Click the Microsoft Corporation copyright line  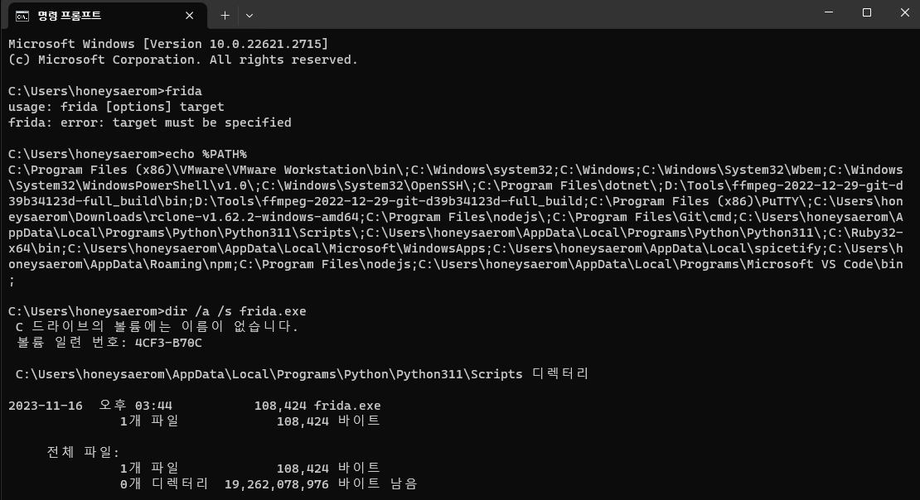click(x=182, y=60)
